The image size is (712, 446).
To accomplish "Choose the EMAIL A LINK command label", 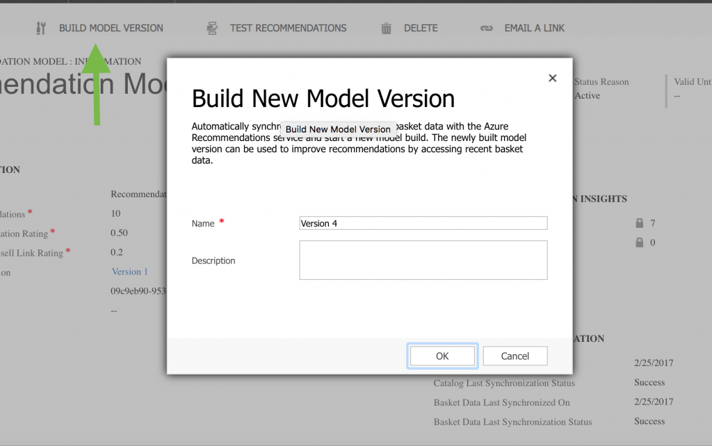I will (x=534, y=28).
